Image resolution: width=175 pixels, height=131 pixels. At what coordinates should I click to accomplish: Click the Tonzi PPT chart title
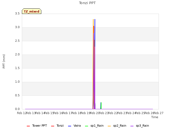[87, 3]
